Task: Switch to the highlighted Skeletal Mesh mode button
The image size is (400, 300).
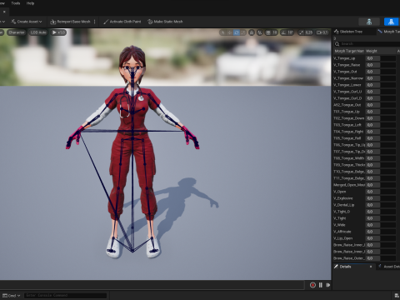Action: (391, 22)
